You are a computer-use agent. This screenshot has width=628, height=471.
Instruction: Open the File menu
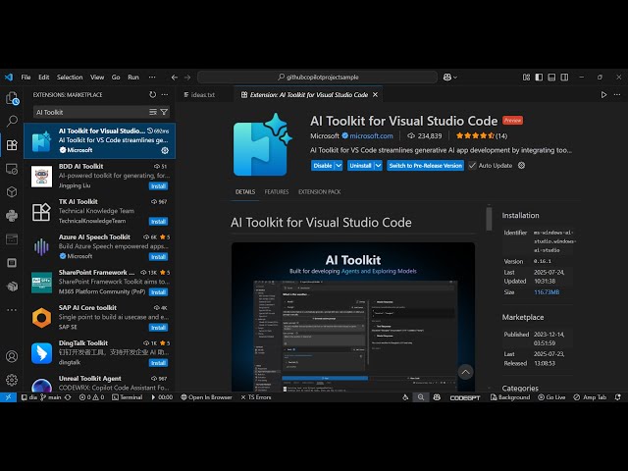(26, 78)
